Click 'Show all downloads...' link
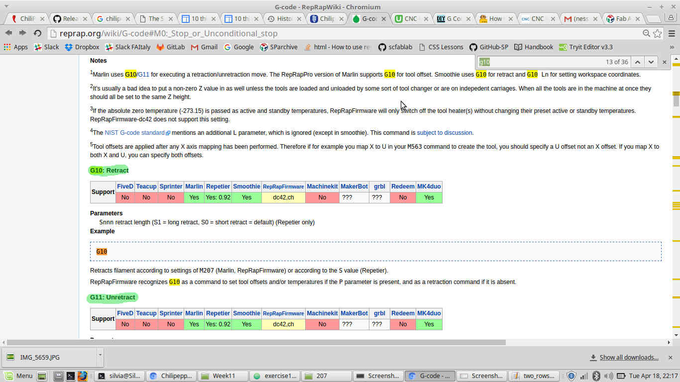This screenshot has width=680, height=382. pyautogui.click(x=629, y=357)
